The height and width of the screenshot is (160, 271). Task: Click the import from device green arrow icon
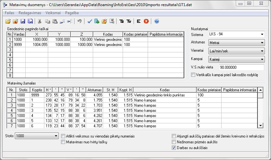point(97,21)
